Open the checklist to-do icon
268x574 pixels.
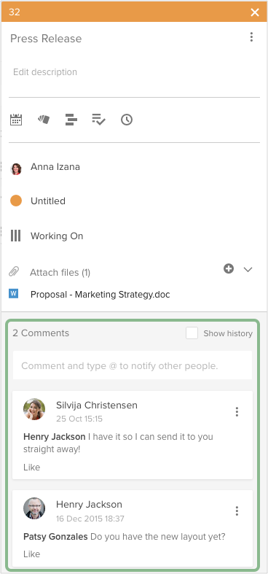pyautogui.click(x=99, y=120)
